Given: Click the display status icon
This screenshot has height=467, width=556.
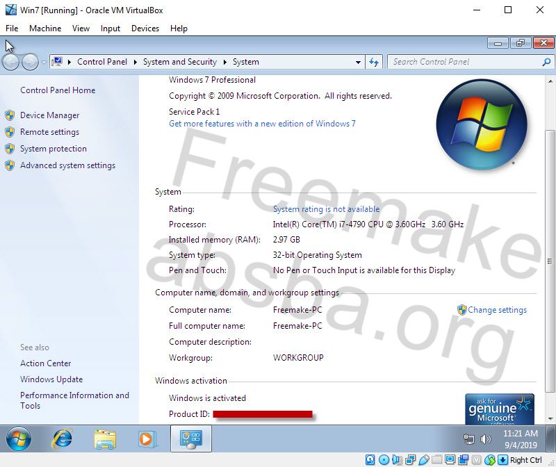Looking at the screenshot, I should coord(450,460).
